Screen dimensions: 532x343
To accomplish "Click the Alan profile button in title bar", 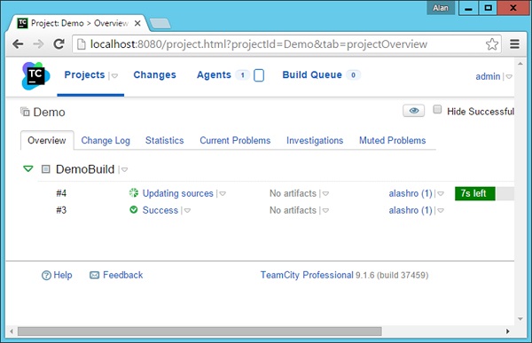I will click(441, 8).
